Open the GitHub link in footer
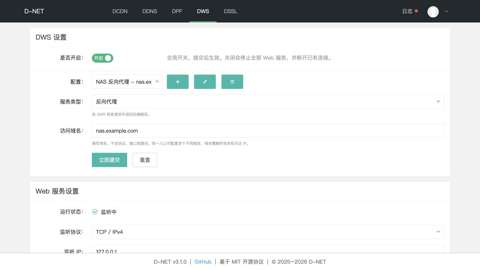 [203, 262]
